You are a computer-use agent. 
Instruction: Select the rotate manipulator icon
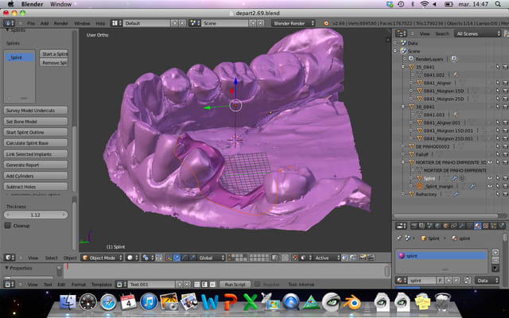click(185, 258)
